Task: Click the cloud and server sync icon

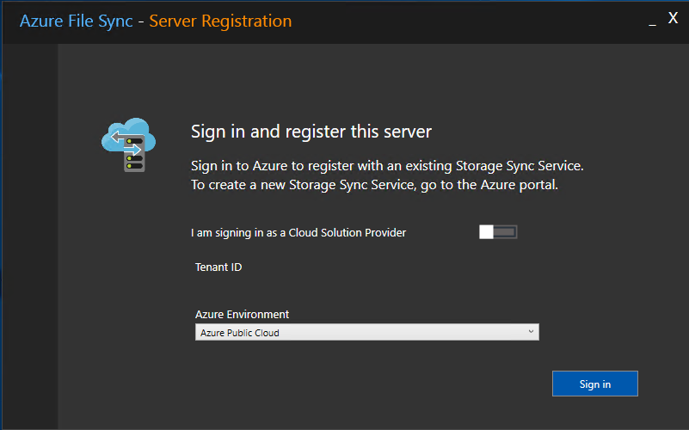Action: pos(128,145)
